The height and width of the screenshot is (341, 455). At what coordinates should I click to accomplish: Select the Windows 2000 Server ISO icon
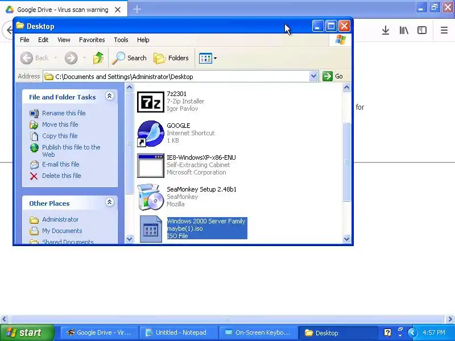(x=151, y=229)
